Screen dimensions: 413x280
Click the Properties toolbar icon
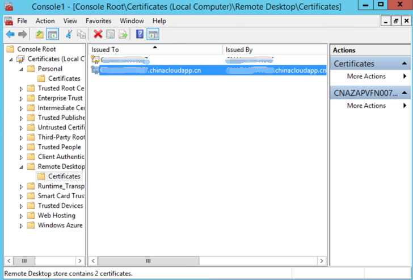pyautogui.click(x=111, y=35)
